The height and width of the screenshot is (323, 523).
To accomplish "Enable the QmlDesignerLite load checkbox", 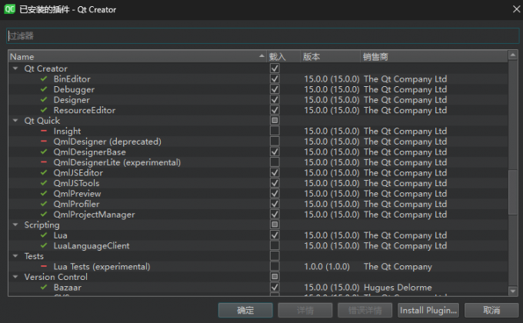I will click(275, 162).
